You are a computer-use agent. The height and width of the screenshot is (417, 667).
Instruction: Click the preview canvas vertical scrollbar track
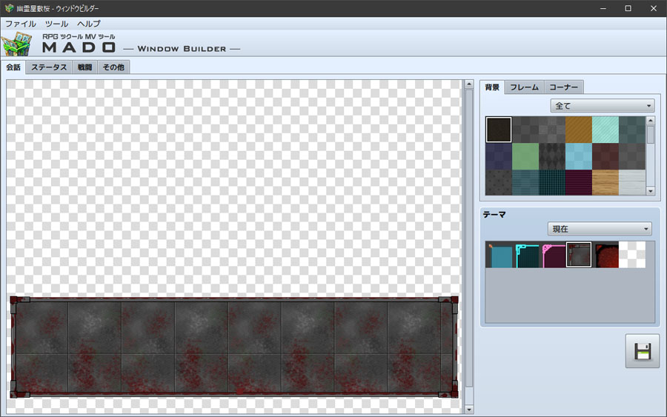pos(469,247)
